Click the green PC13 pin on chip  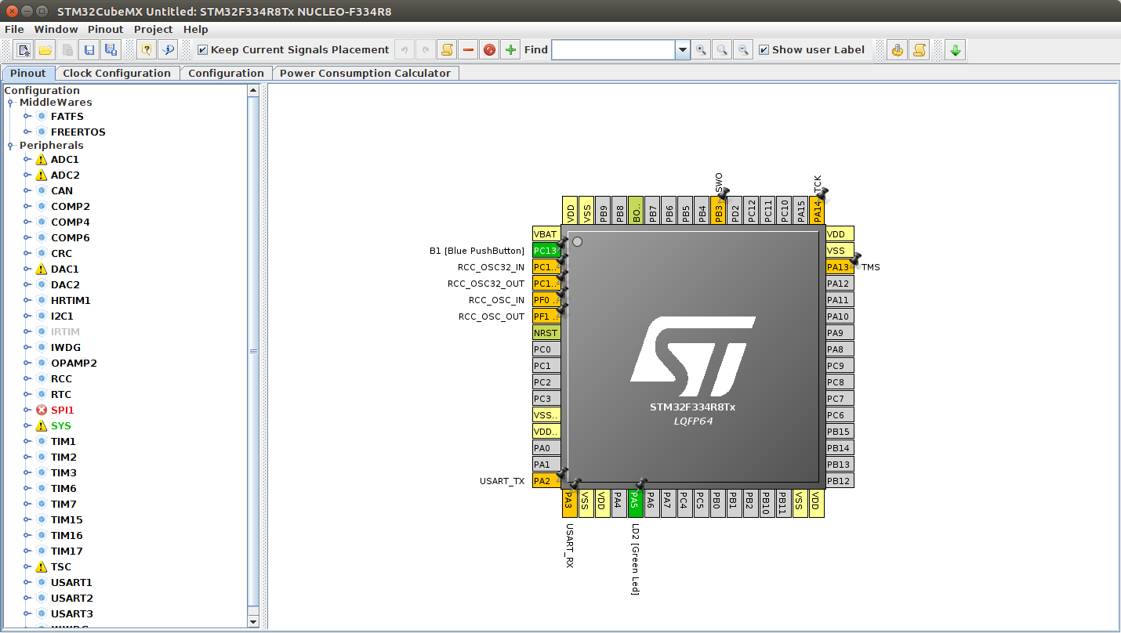tap(545, 251)
